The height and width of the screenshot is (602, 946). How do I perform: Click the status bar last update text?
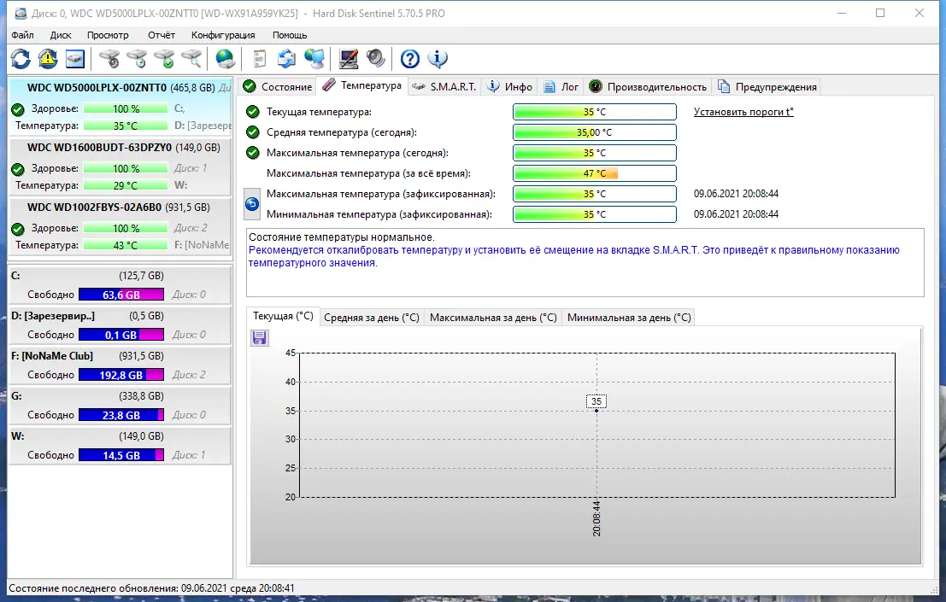coord(151,588)
